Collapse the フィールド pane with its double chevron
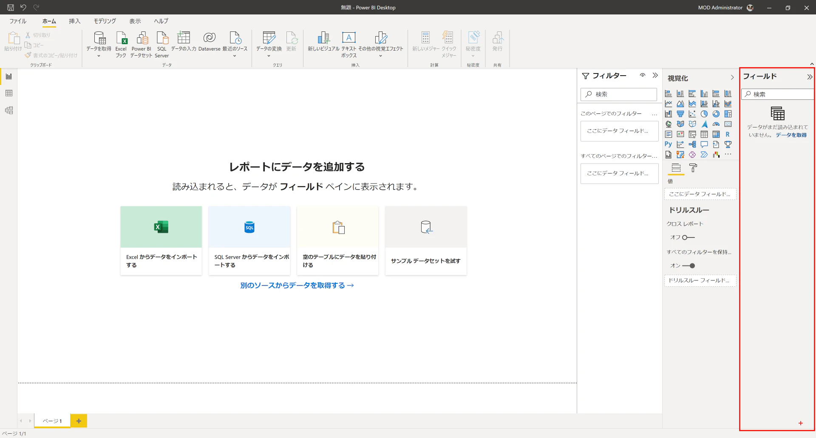Viewport: 816px width, 438px height. click(x=810, y=77)
